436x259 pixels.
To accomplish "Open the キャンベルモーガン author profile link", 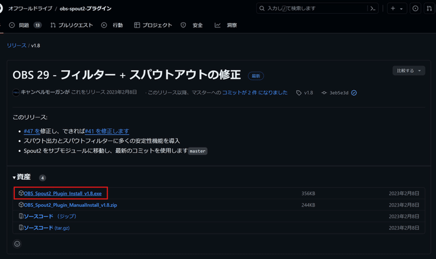I will click(x=45, y=92).
